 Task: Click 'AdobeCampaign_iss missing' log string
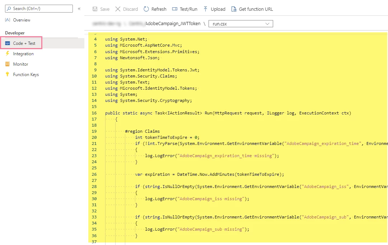pyautogui.click(x=211, y=199)
